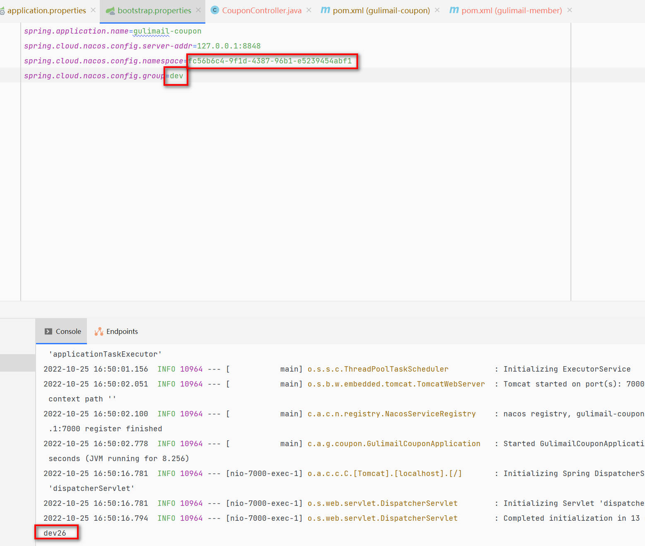
Task: Click the spring.cloud.nacos.config.server-addr key
Action: click(x=108, y=46)
